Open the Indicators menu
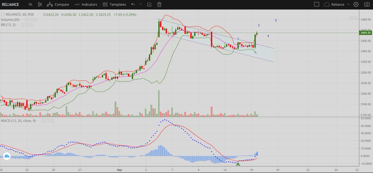Screen dimensions: 373x173 [90, 5]
